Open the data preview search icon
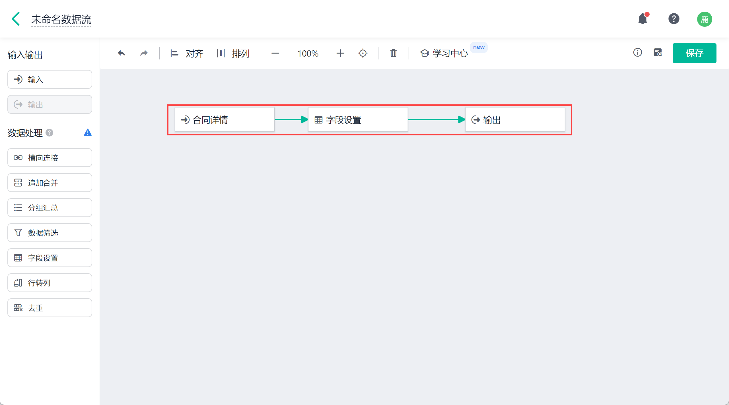This screenshot has width=729, height=405. pyautogui.click(x=658, y=53)
